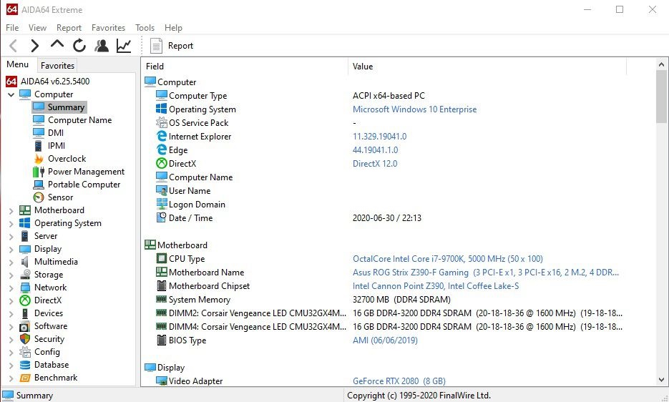Select the System Memory row
This screenshot has height=402, width=669.
384,300
